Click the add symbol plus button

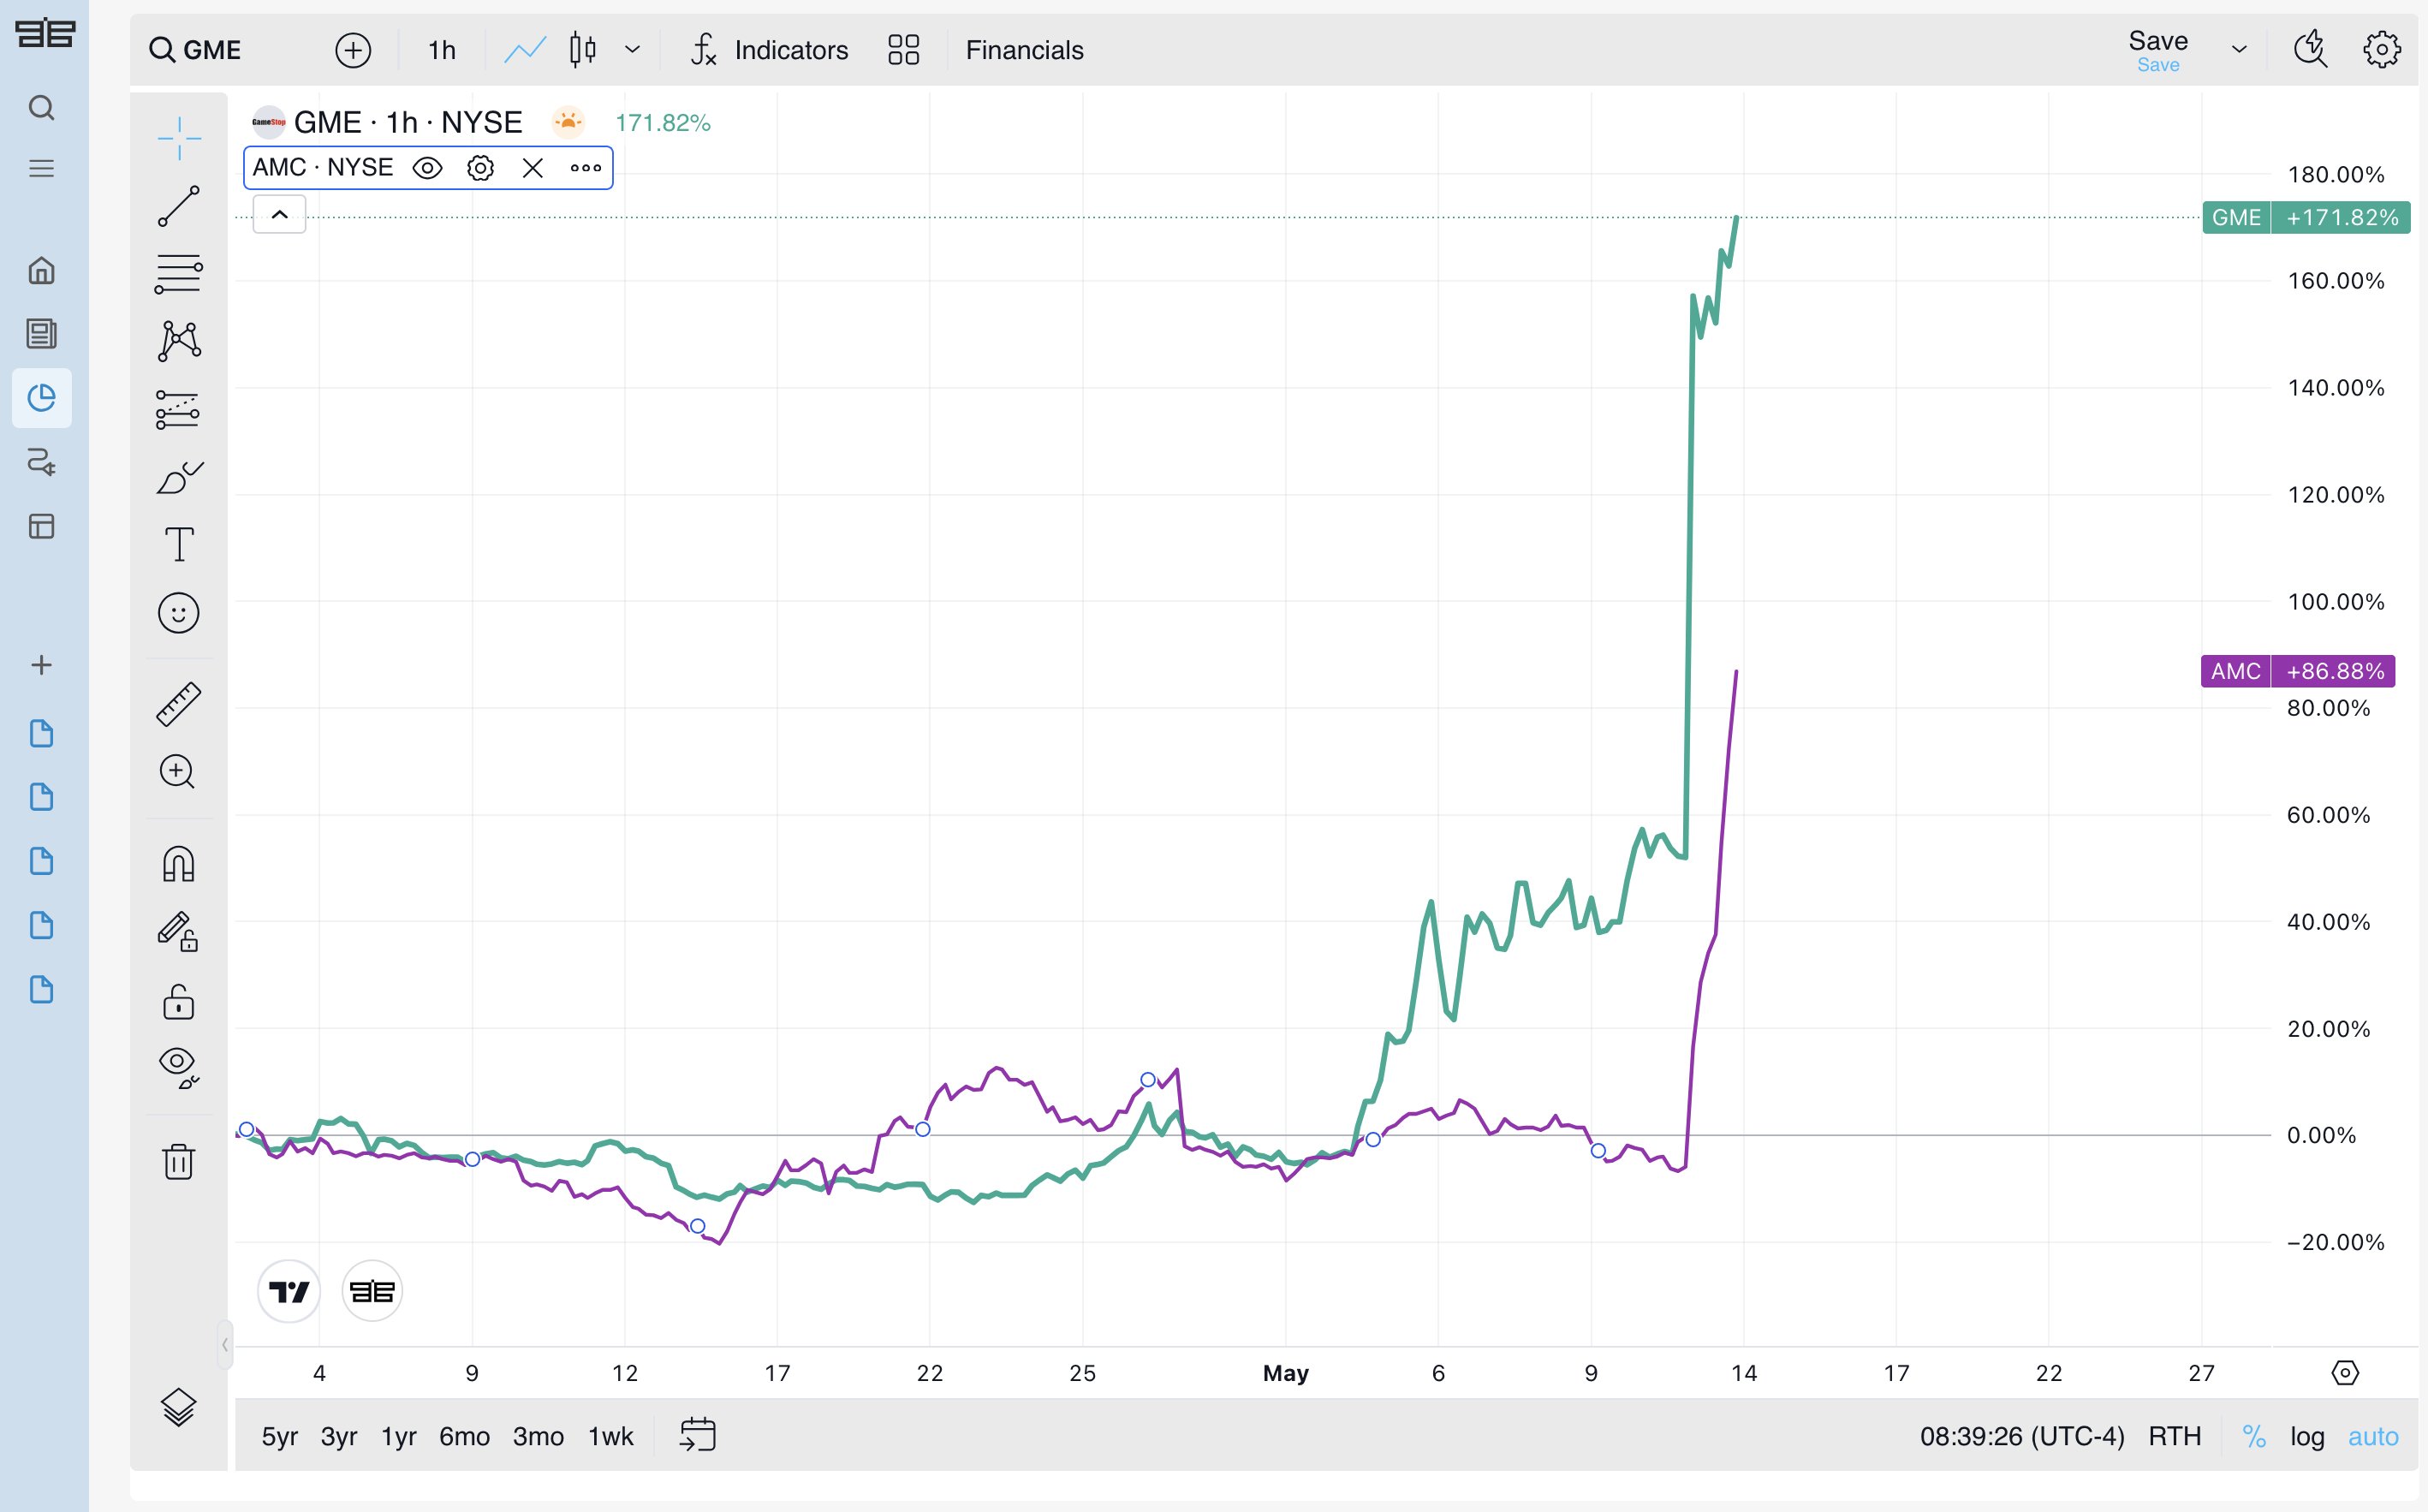(353, 50)
